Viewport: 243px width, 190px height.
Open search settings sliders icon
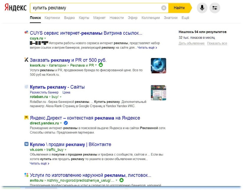(215, 8)
